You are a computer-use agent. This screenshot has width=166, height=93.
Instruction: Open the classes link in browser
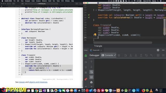(x=22, y=82)
